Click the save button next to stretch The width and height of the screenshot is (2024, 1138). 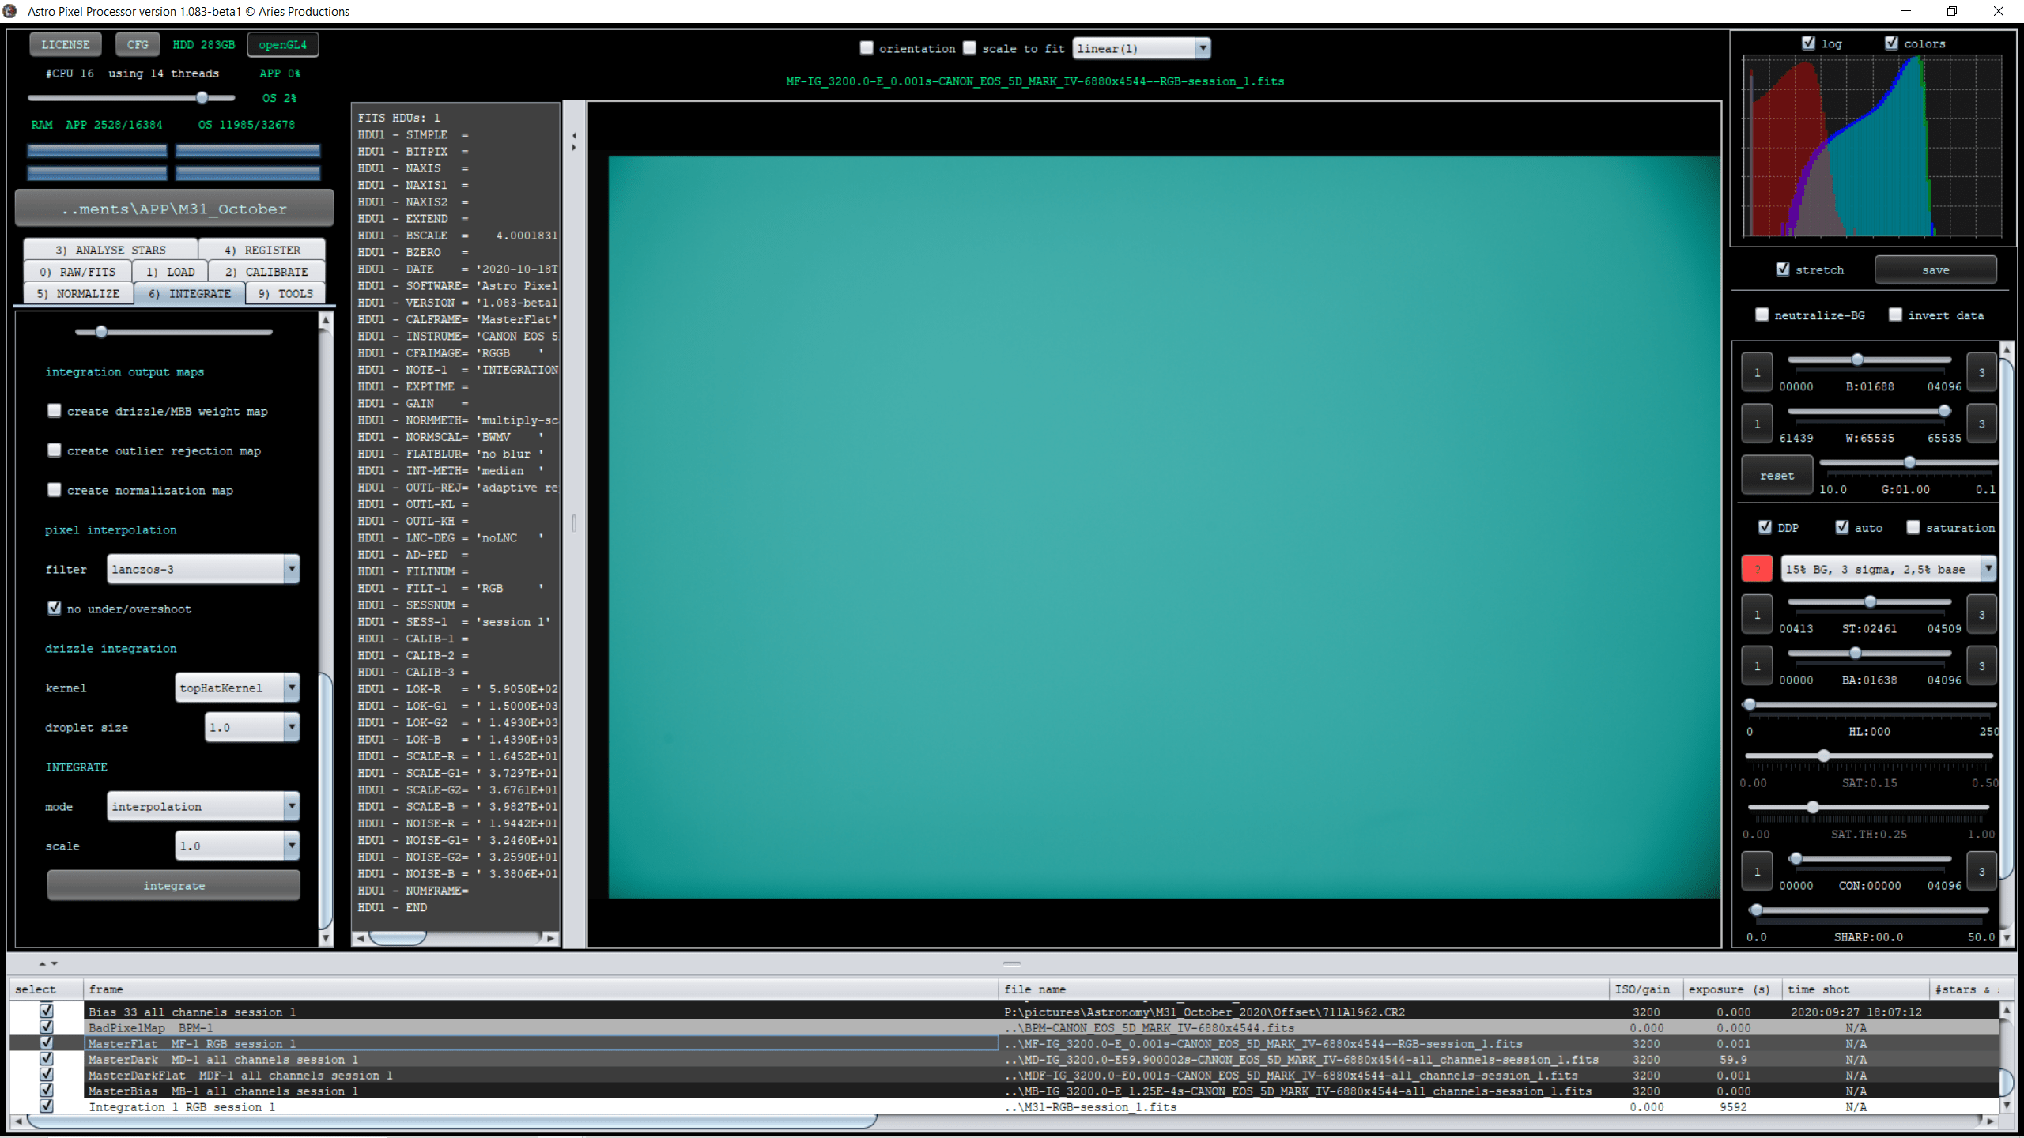click(x=1935, y=270)
